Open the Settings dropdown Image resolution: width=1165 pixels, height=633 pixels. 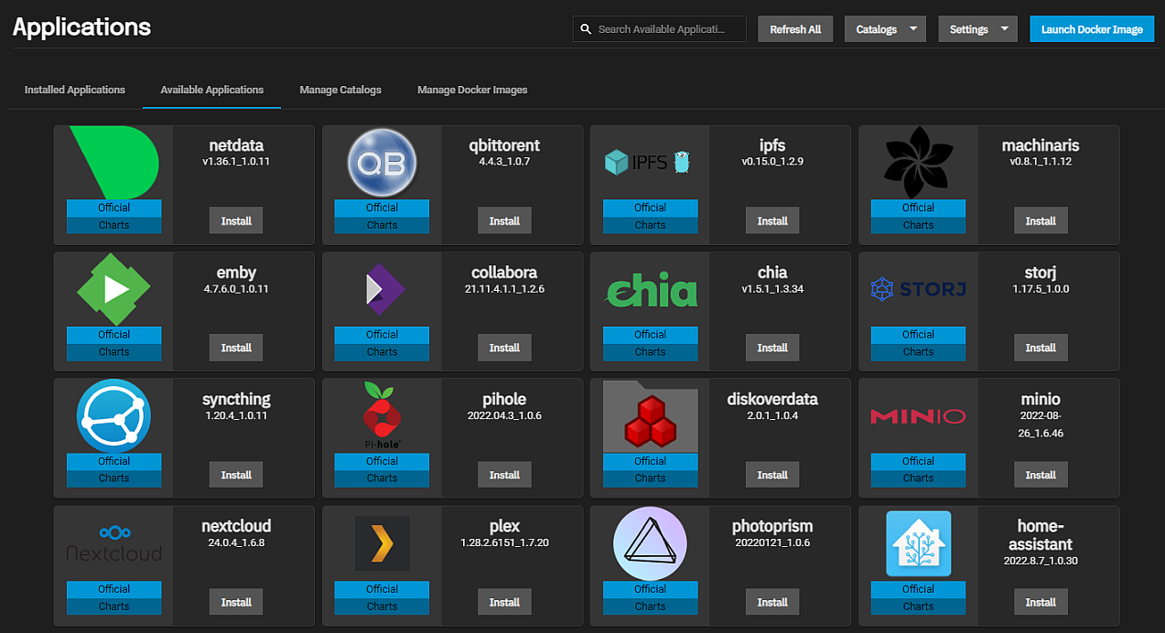(x=978, y=29)
